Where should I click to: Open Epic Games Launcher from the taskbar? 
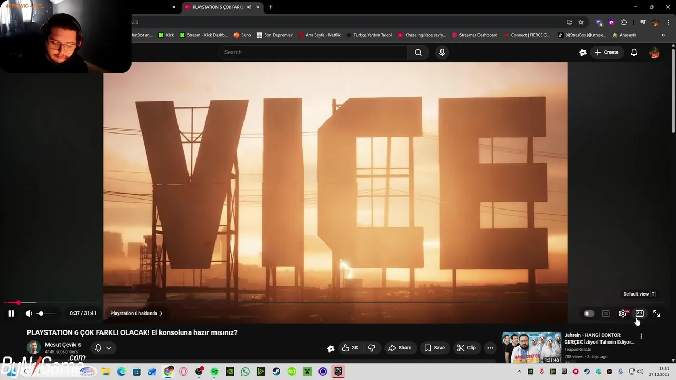pos(339,372)
